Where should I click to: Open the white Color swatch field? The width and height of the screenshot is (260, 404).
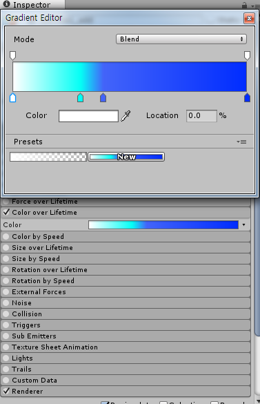click(x=88, y=116)
